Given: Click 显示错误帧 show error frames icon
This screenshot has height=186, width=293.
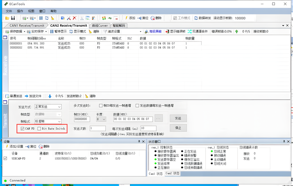Looking at the screenshot, I should coord(167,32).
